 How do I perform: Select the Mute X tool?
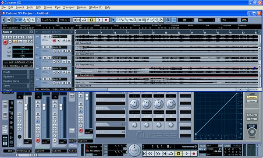(139, 20)
